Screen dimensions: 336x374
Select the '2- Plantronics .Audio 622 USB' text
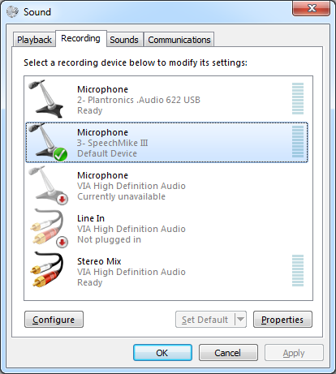pos(139,100)
